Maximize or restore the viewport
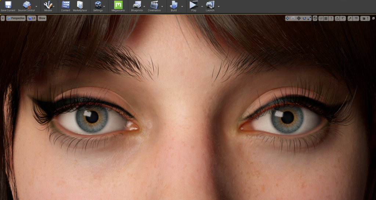Viewport: 376px width, 200px height. pos(373,18)
